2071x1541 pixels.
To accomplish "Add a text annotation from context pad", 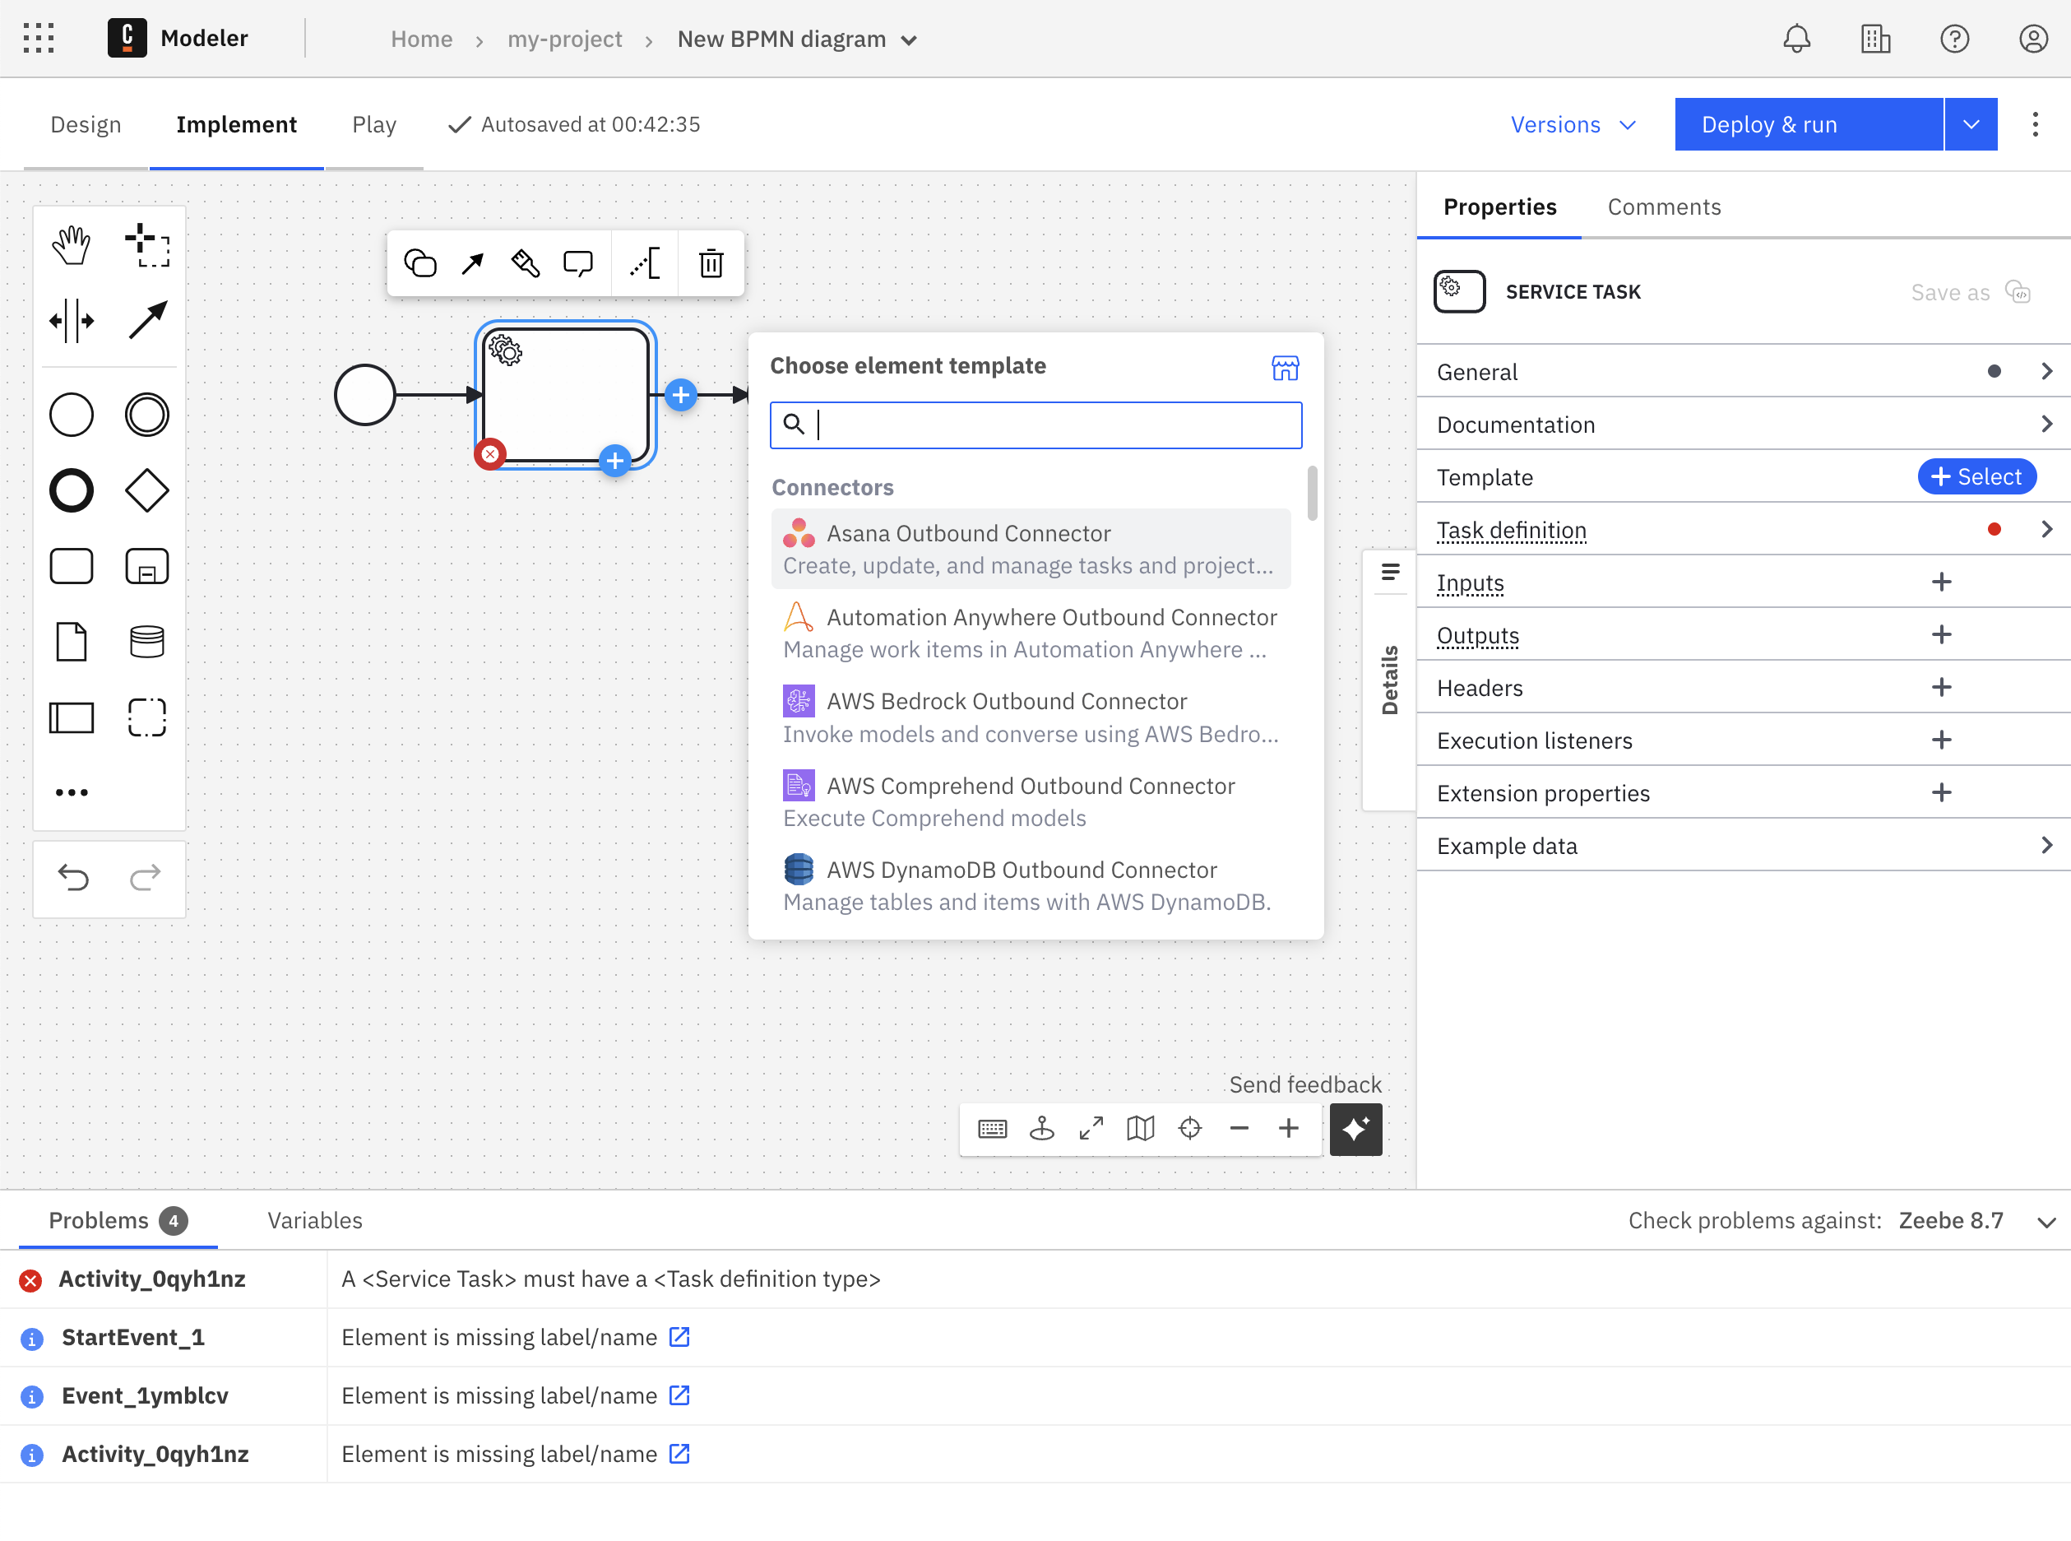I will (644, 263).
